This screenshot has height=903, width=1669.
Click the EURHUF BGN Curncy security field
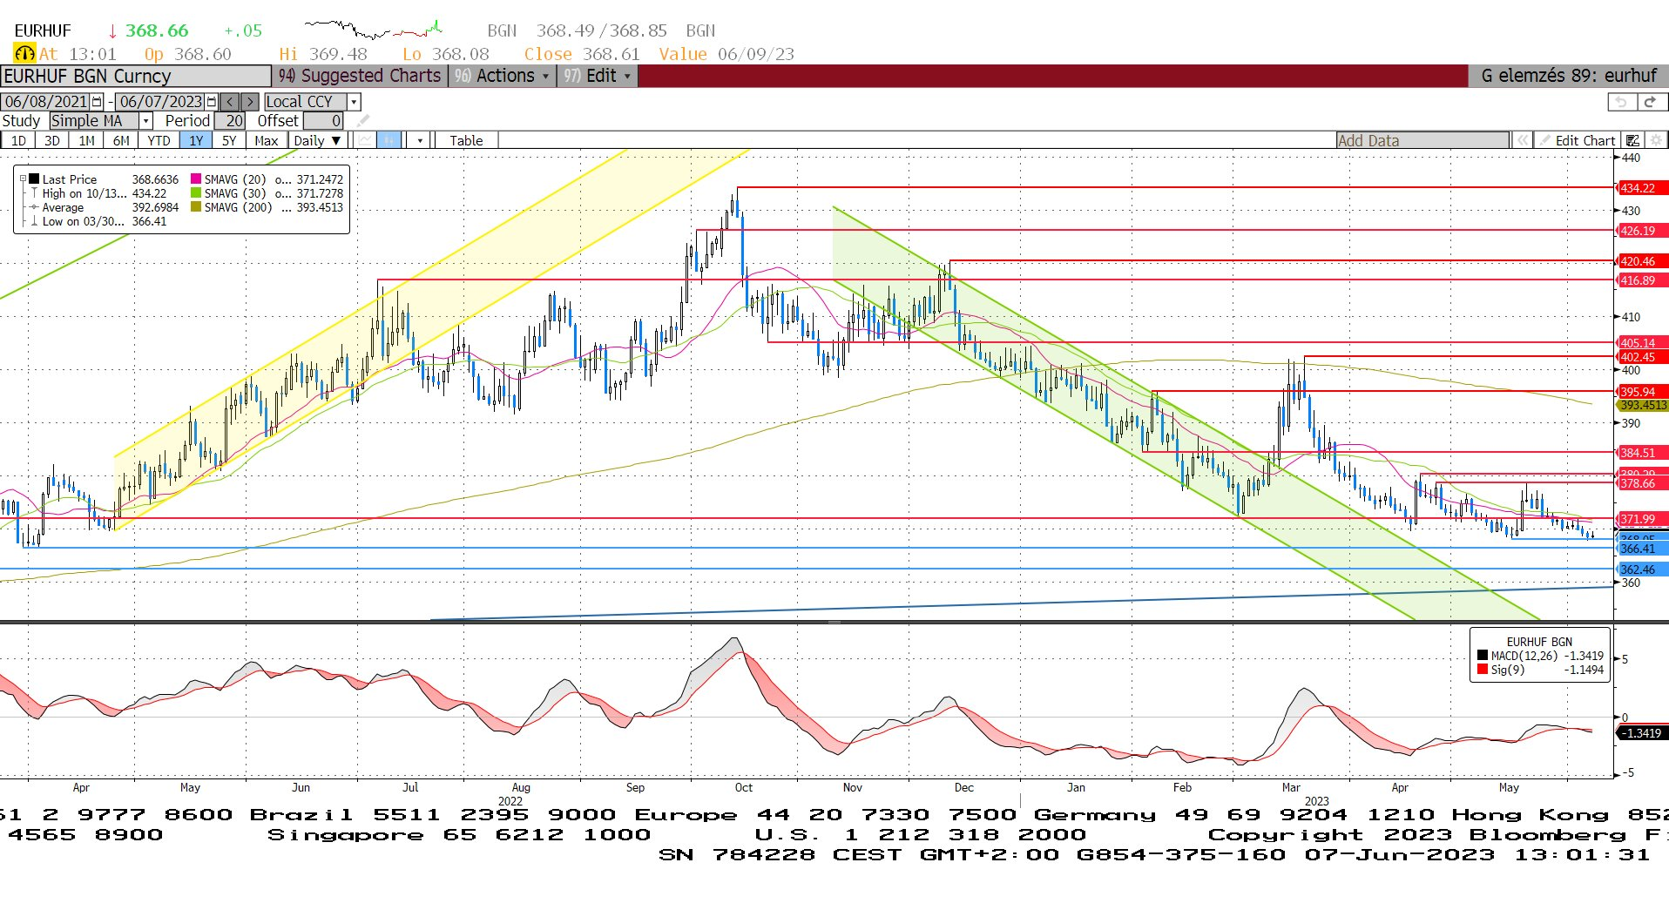136,76
